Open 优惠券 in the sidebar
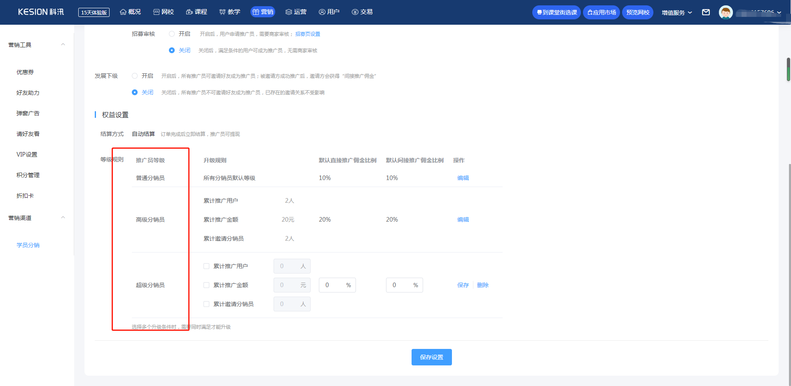 point(25,72)
